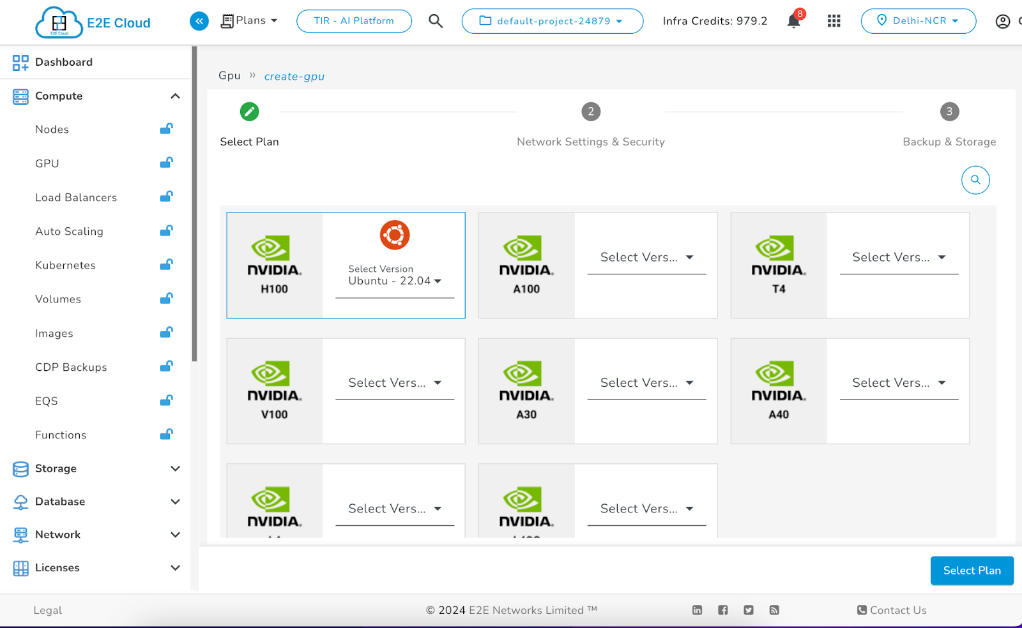Image resolution: width=1022 pixels, height=628 pixels.
Task: Open Contact Us link in footer
Action: (x=892, y=610)
